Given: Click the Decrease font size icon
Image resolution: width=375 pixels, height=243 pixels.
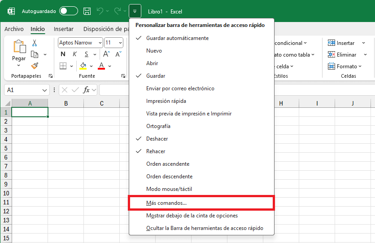Looking at the screenshot, I should point(118,54).
